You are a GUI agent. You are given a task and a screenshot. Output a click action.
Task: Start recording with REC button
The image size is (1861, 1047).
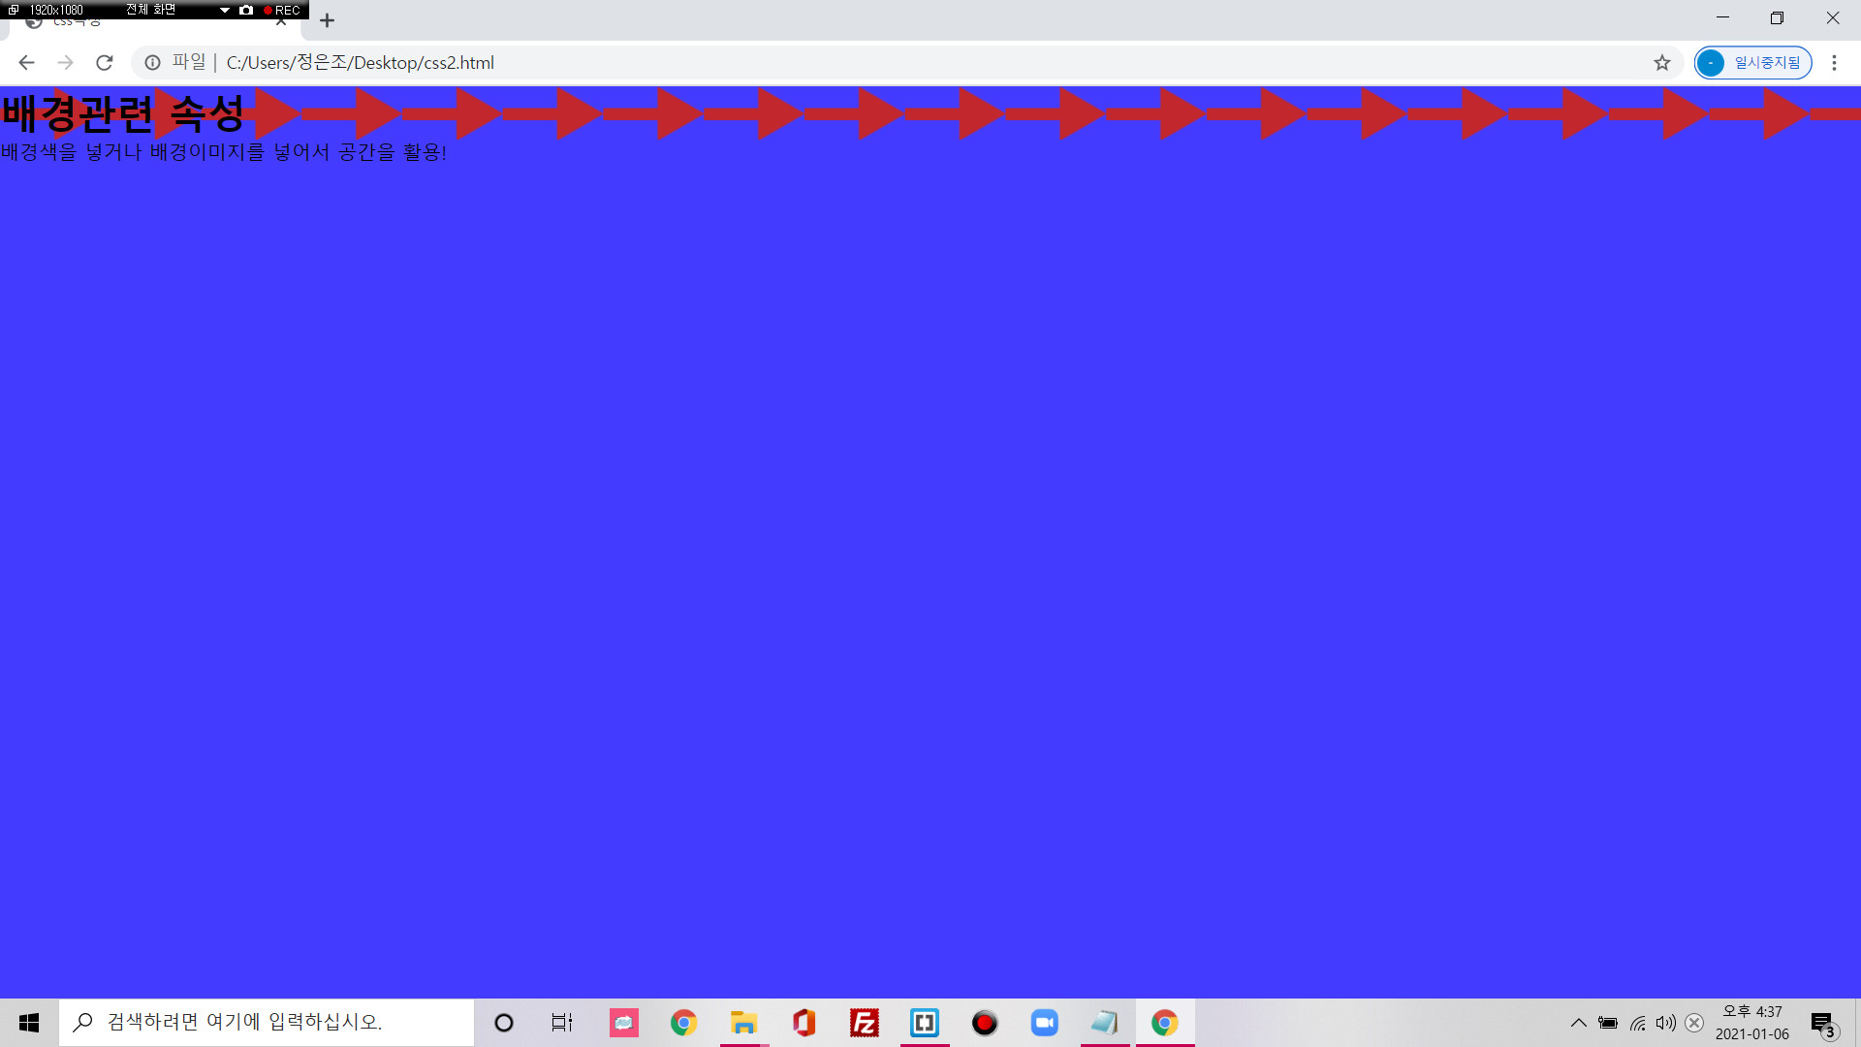click(x=282, y=10)
